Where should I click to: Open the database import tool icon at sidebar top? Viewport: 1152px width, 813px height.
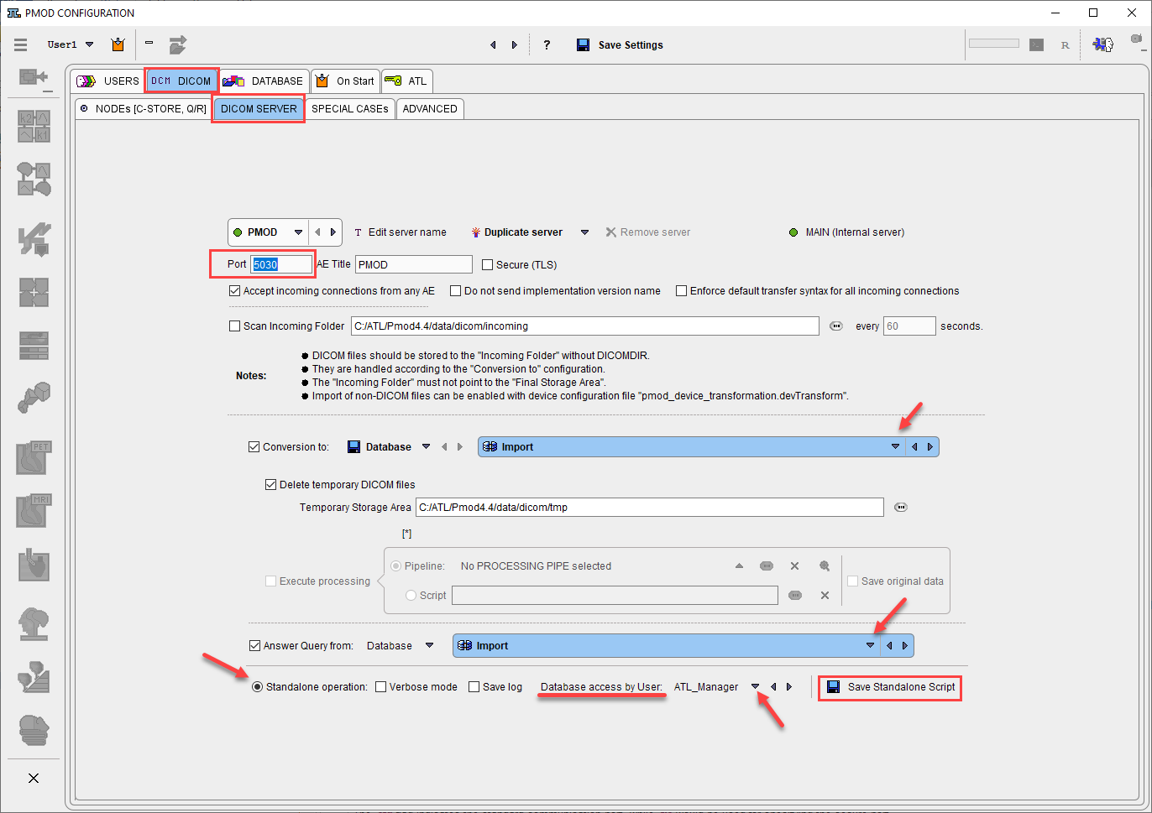34,76
